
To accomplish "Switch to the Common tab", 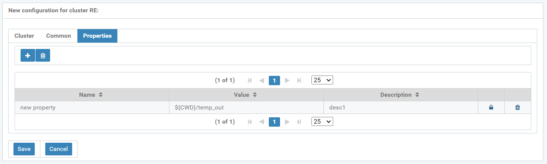I will 58,36.
